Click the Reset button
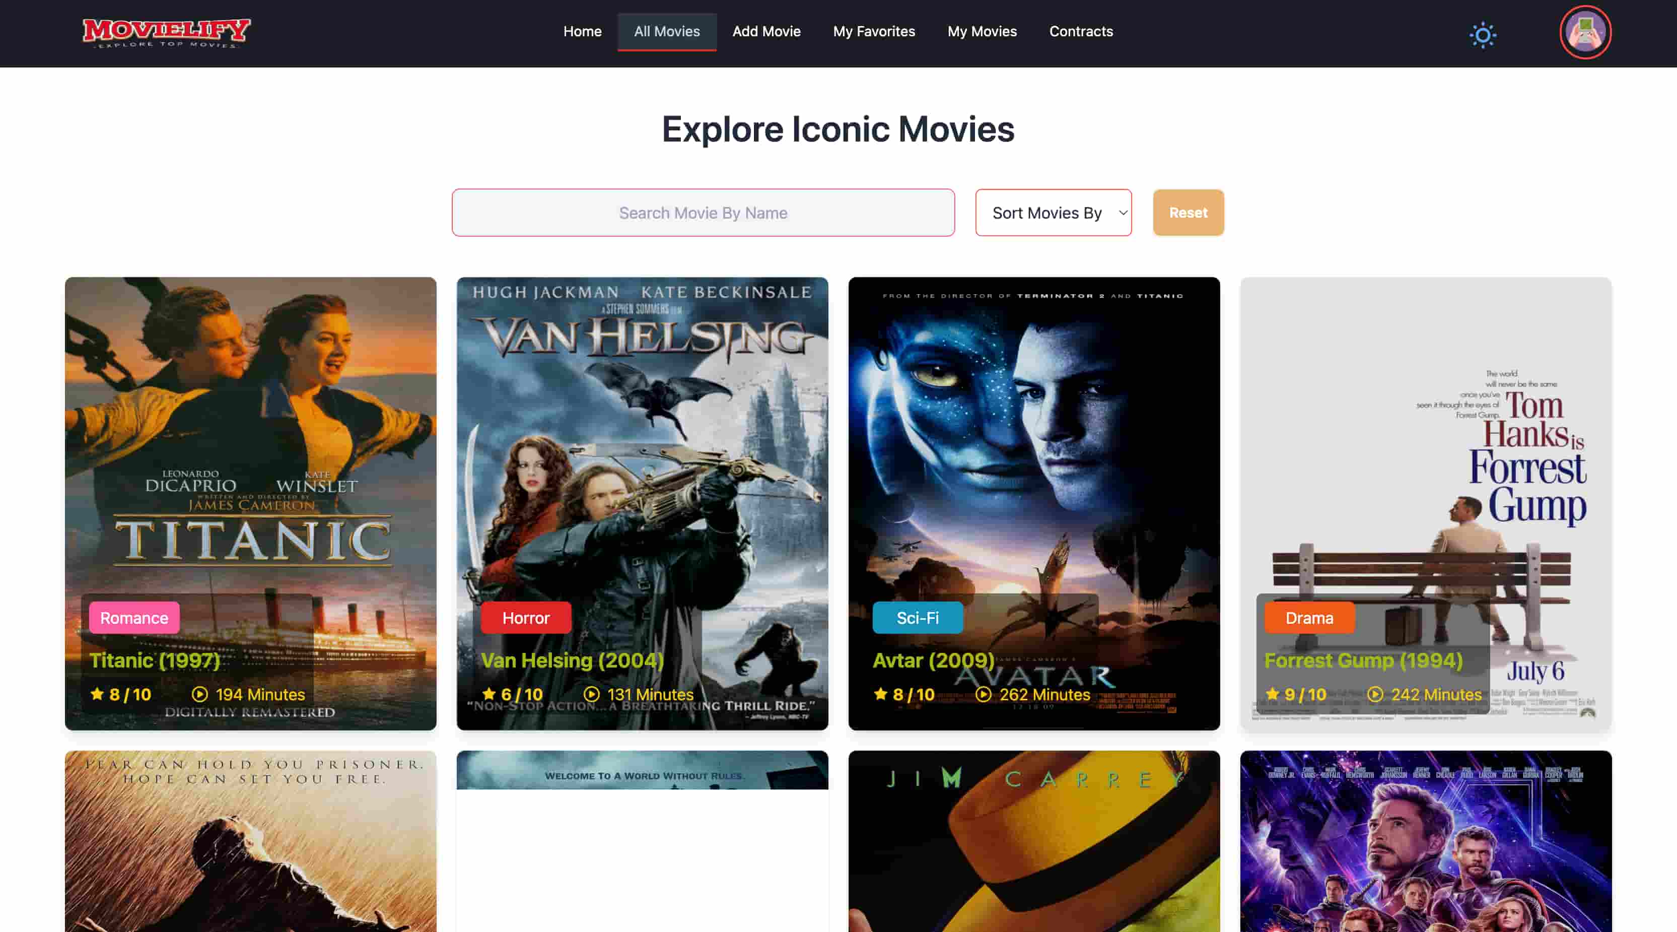Viewport: 1677px width, 932px height. pyautogui.click(x=1188, y=213)
